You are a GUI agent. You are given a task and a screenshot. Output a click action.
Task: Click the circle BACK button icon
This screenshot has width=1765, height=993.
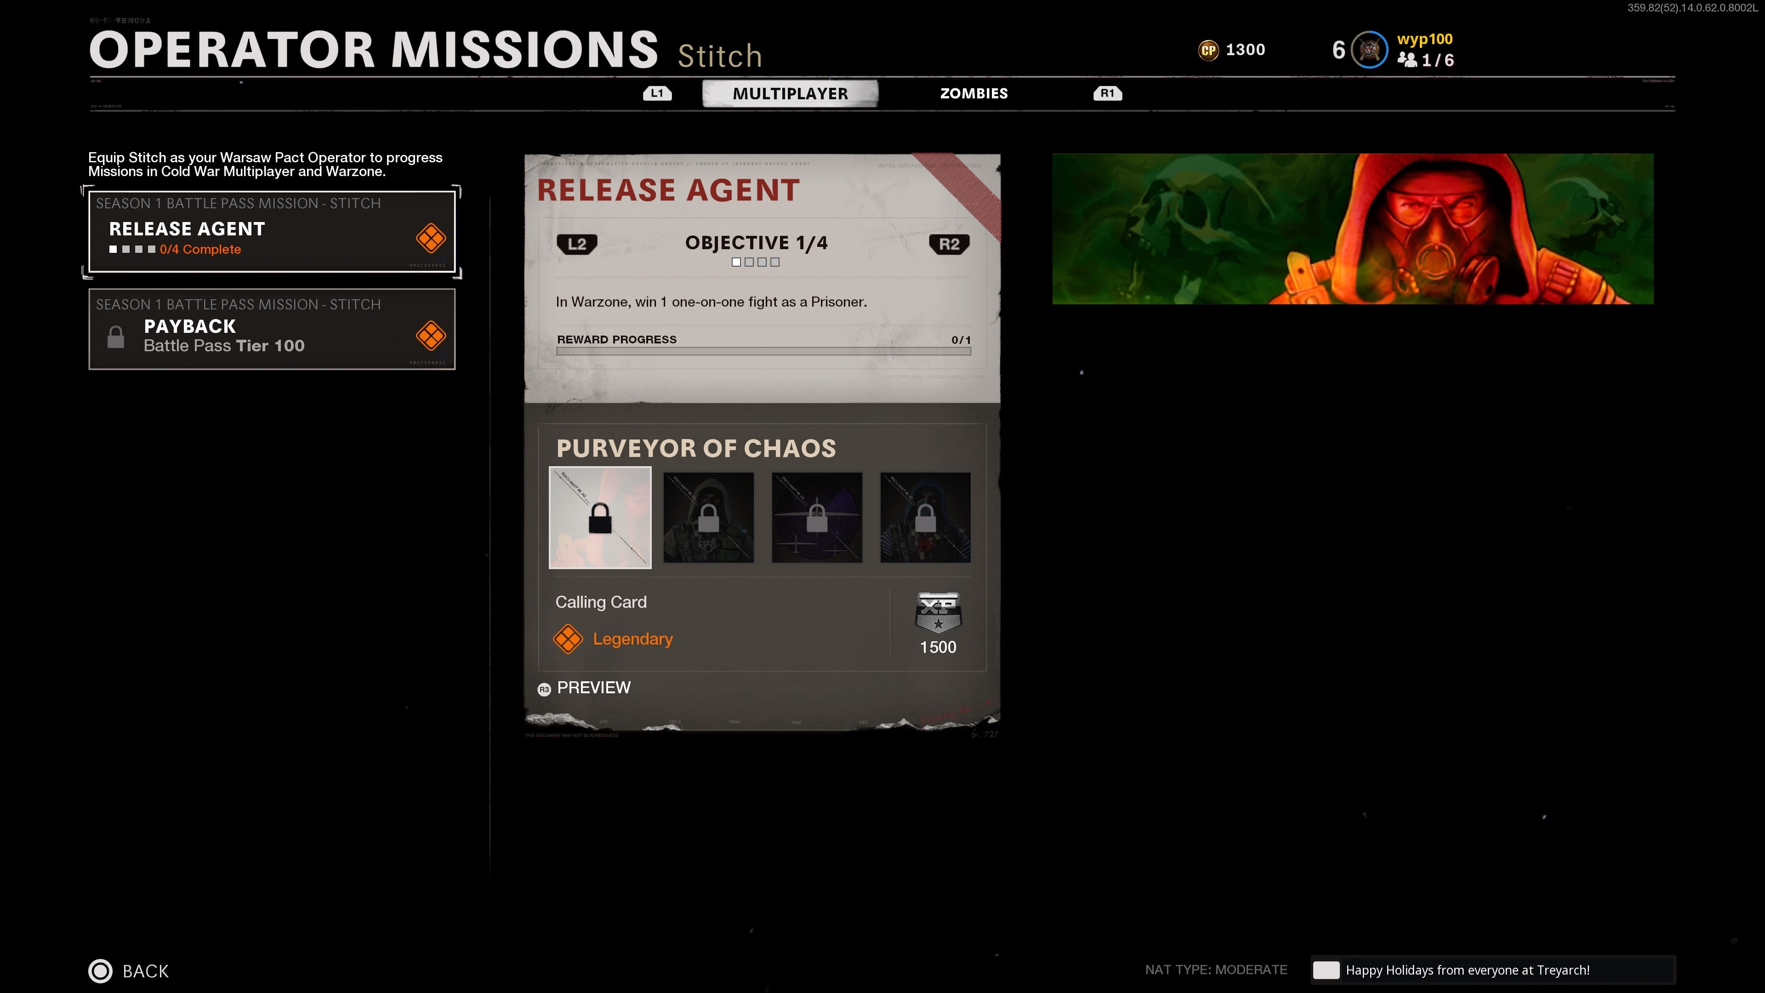(101, 970)
